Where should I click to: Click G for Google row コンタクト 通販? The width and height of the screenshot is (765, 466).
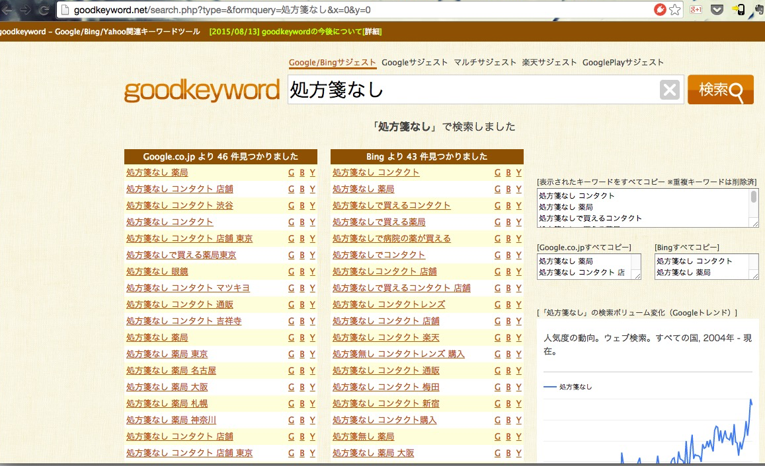(x=292, y=305)
